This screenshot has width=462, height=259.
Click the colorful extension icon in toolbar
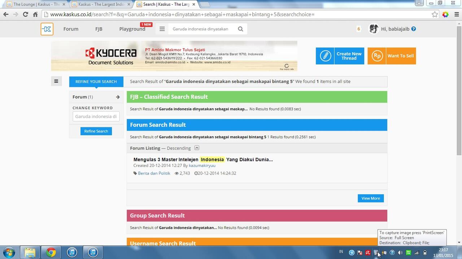point(445,14)
